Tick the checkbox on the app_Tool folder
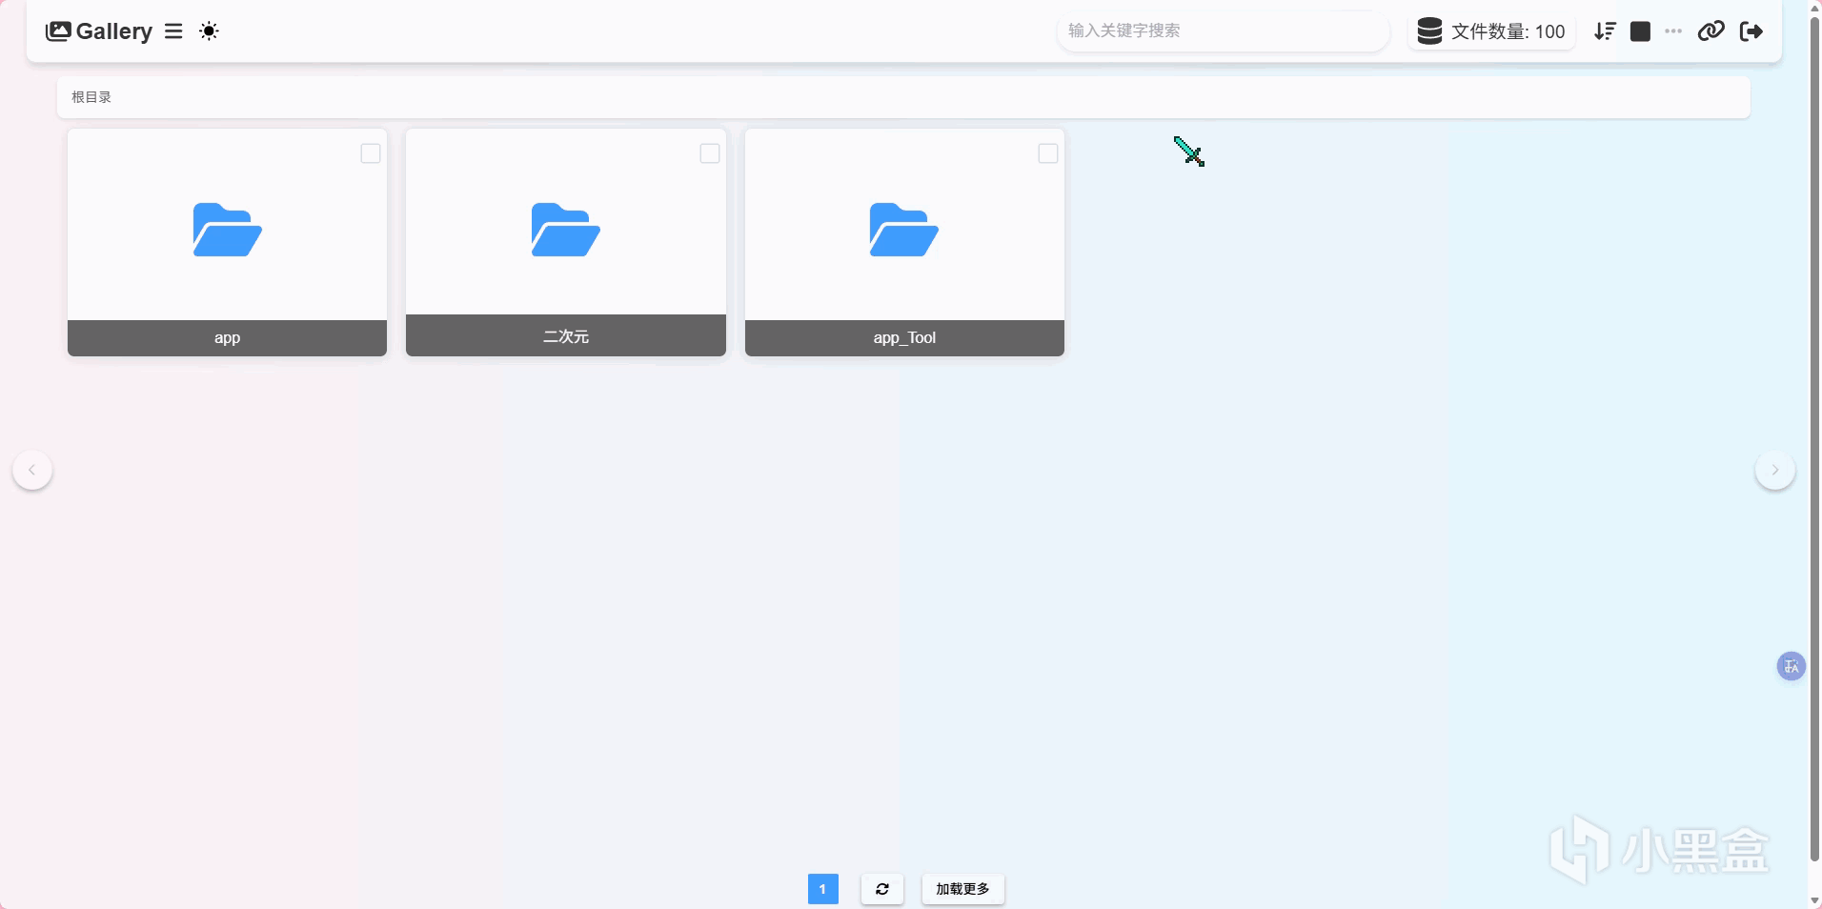Image resolution: width=1822 pixels, height=909 pixels. (1048, 153)
